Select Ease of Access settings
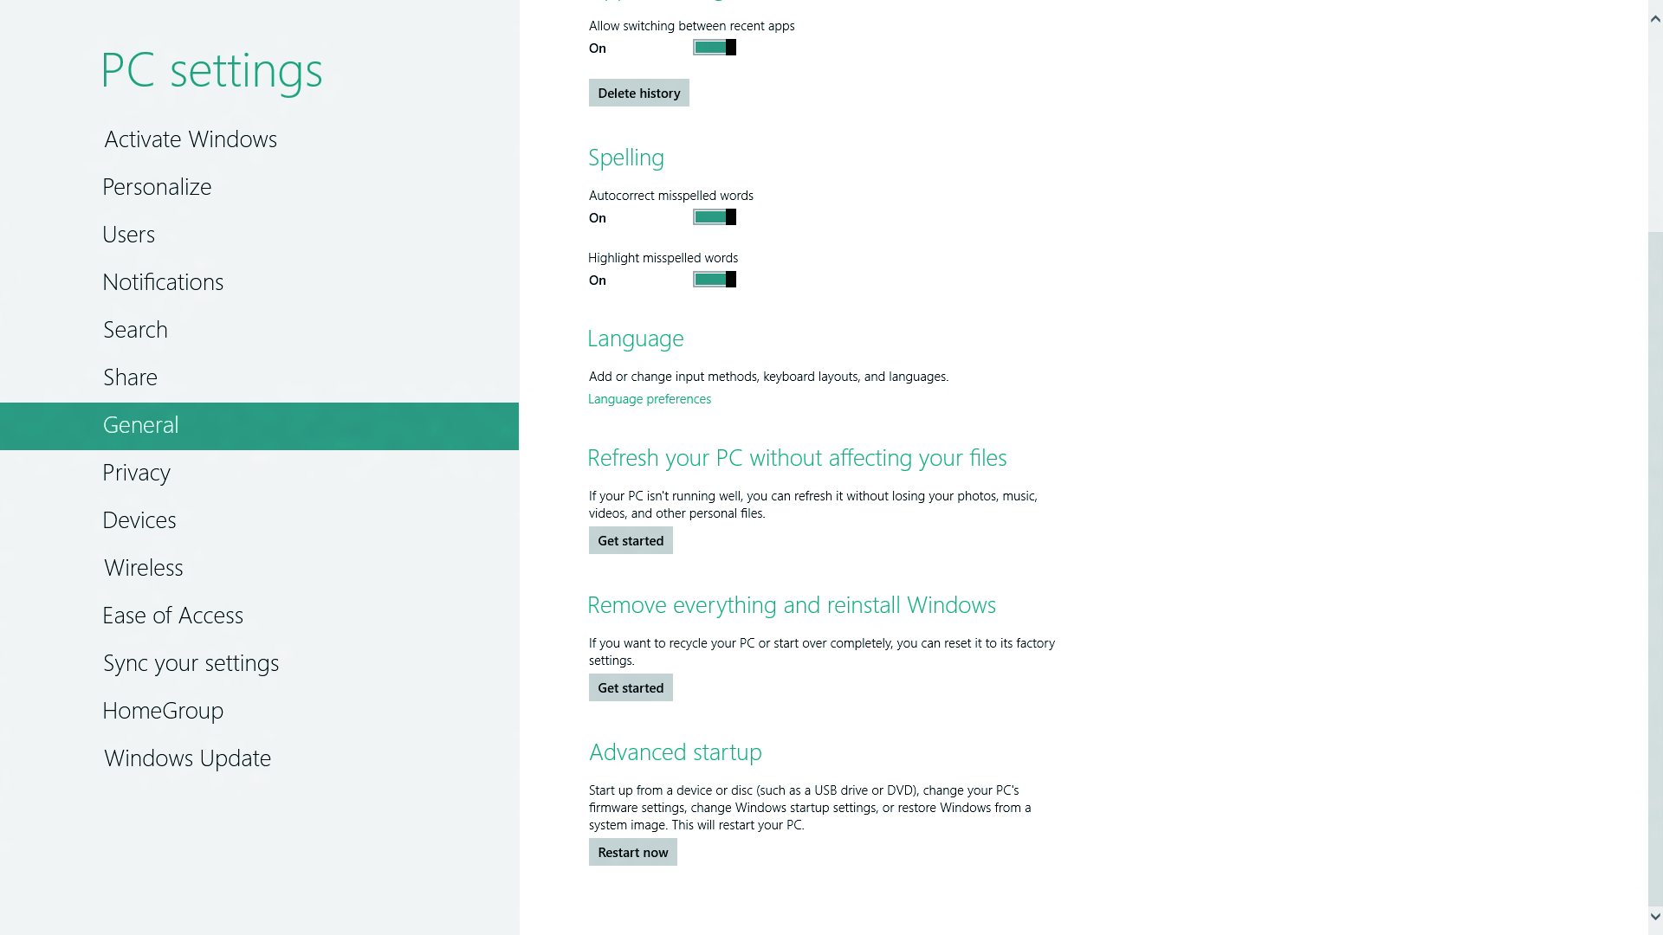 (172, 616)
